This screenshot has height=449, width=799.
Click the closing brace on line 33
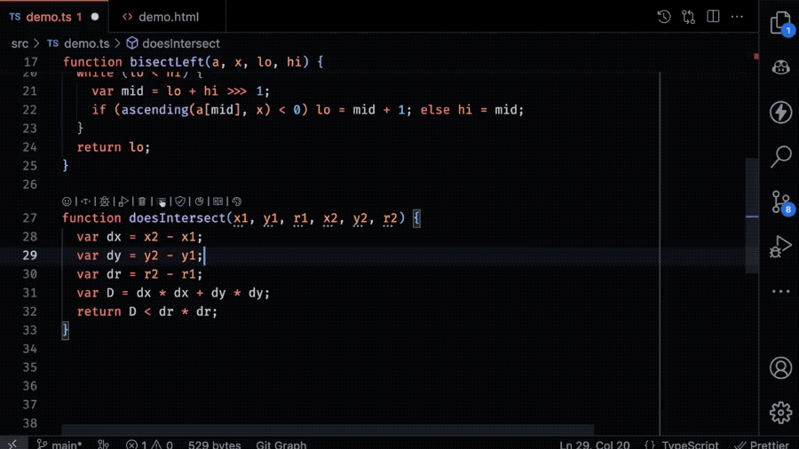click(65, 330)
